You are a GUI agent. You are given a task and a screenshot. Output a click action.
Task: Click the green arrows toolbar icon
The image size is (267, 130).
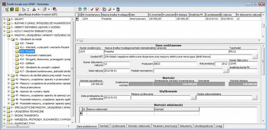coord(110,9)
